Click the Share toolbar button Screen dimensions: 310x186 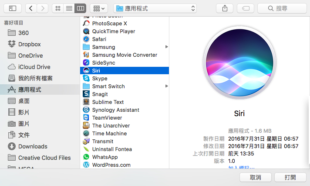(x=225, y=8)
